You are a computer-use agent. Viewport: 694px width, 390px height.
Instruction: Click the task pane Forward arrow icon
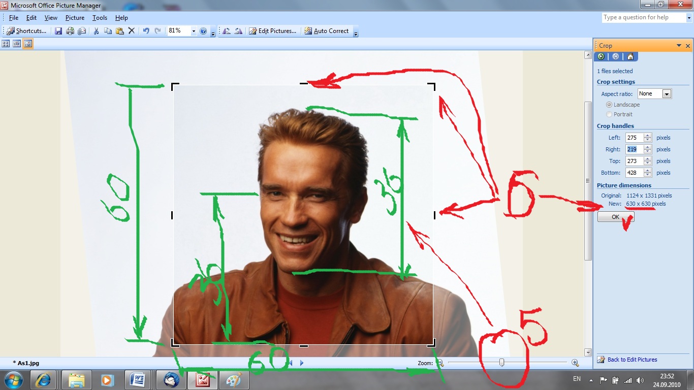click(615, 56)
